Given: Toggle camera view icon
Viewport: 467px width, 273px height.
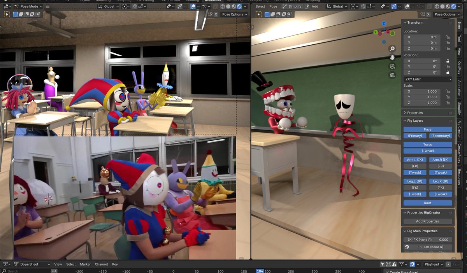Looking at the screenshot, I should point(392,66).
